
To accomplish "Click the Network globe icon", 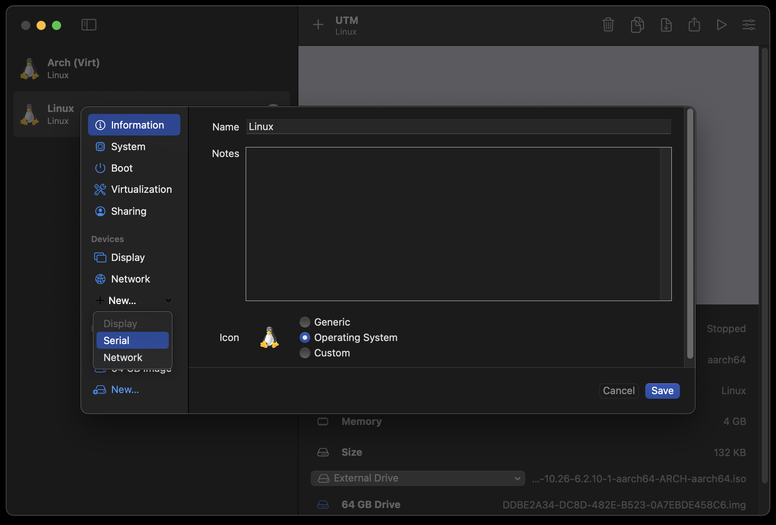I will (x=100, y=279).
